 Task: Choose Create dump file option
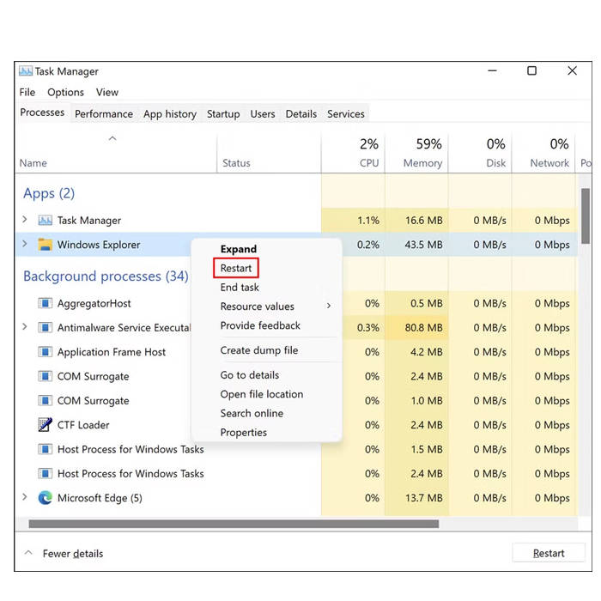(259, 350)
